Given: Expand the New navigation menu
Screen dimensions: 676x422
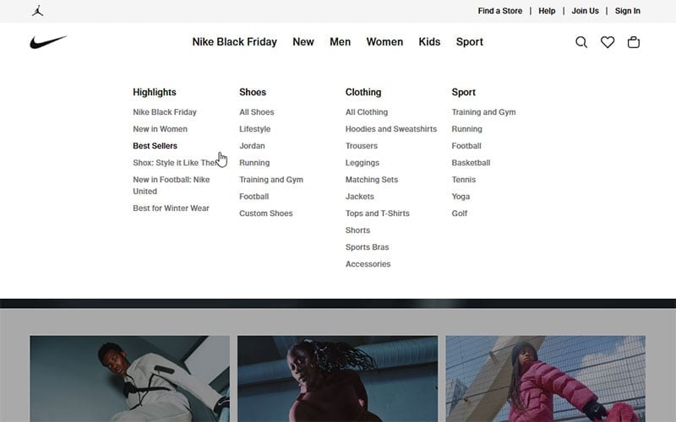Looking at the screenshot, I should pos(303,42).
